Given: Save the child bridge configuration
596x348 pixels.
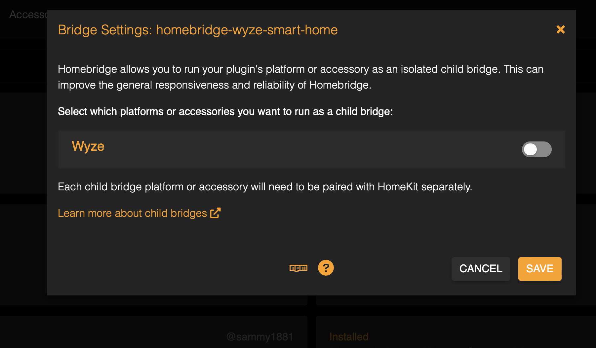Looking at the screenshot, I should click(539, 269).
